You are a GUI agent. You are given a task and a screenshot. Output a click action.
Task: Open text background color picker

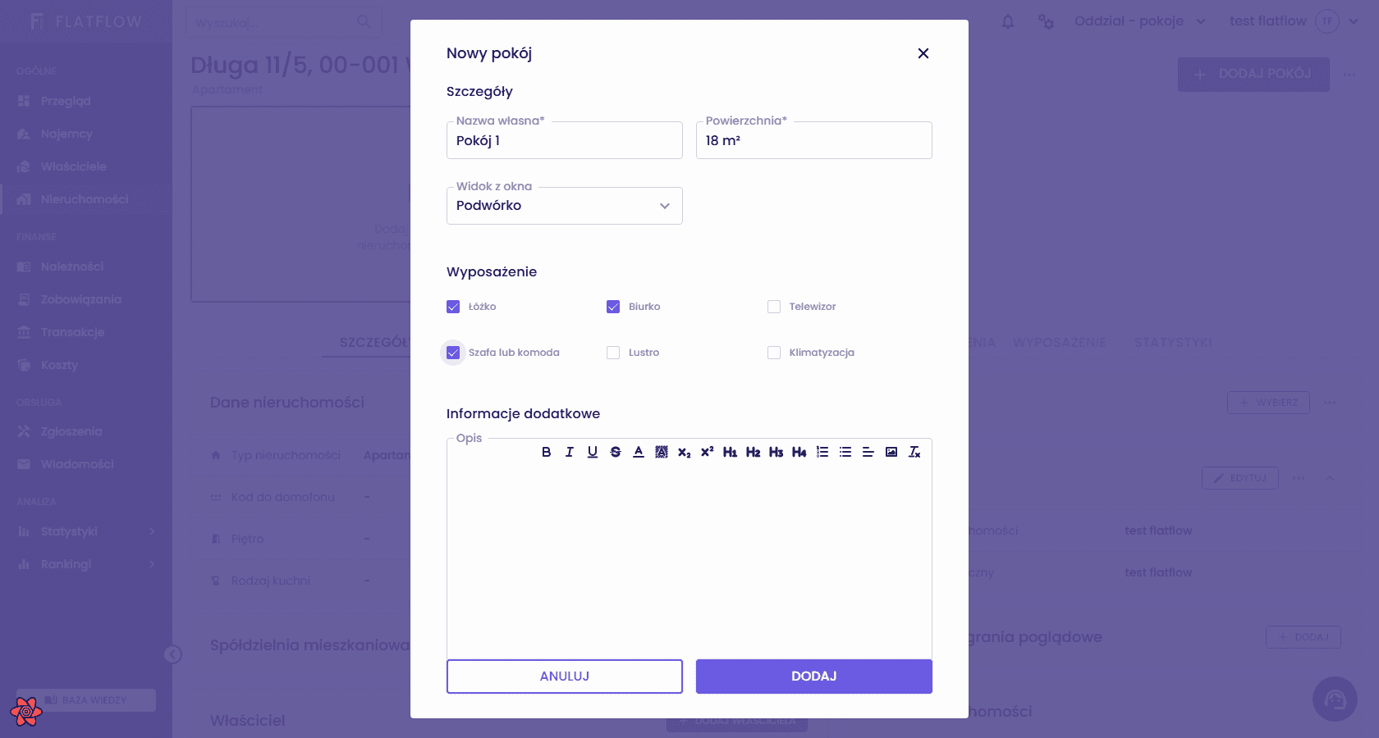(662, 452)
